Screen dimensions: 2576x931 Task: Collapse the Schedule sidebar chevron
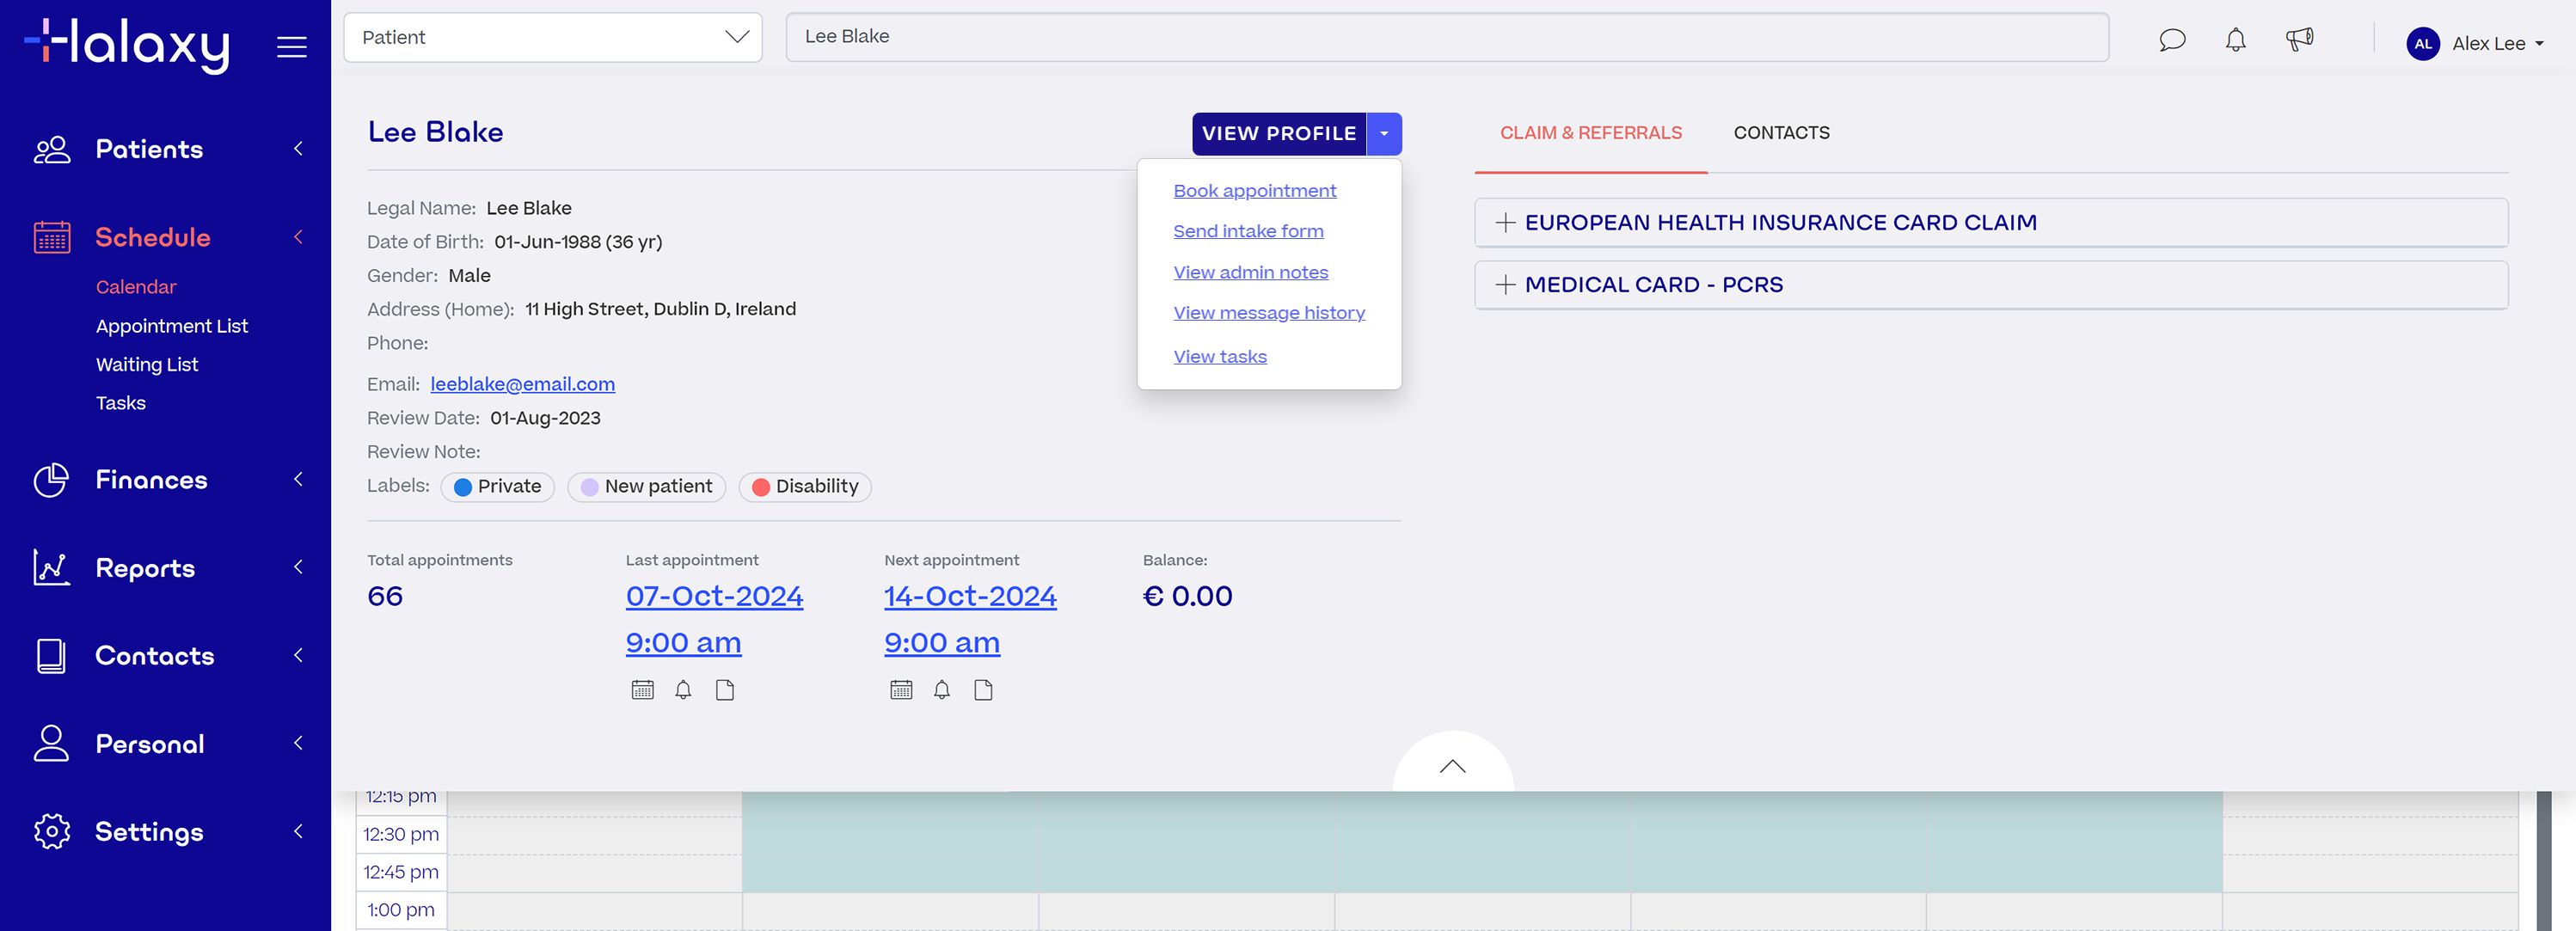click(x=298, y=237)
